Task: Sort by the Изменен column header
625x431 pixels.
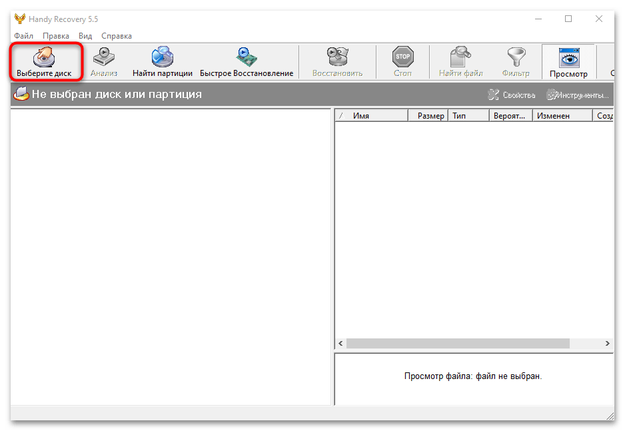Action: (x=562, y=116)
